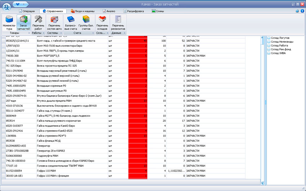The height and width of the screenshot is (191, 306).
Task: Open the Номенклатура reference list
Action: click(9, 23)
